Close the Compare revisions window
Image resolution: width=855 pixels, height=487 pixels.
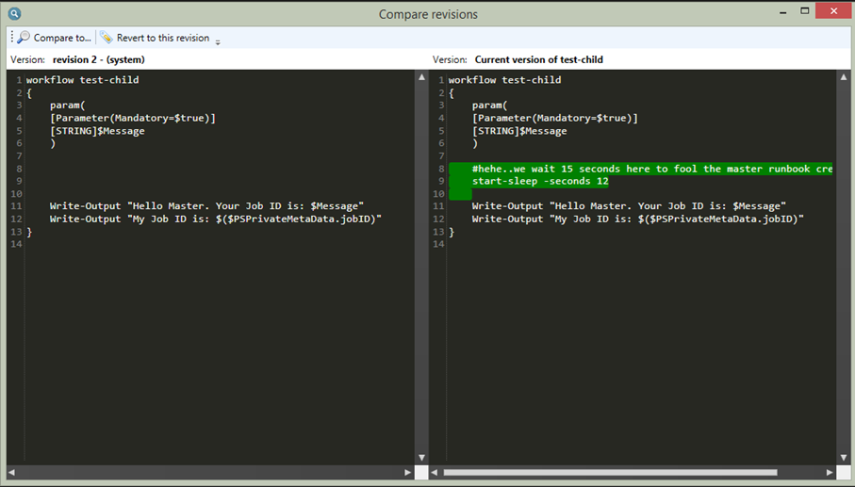click(833, 11)
